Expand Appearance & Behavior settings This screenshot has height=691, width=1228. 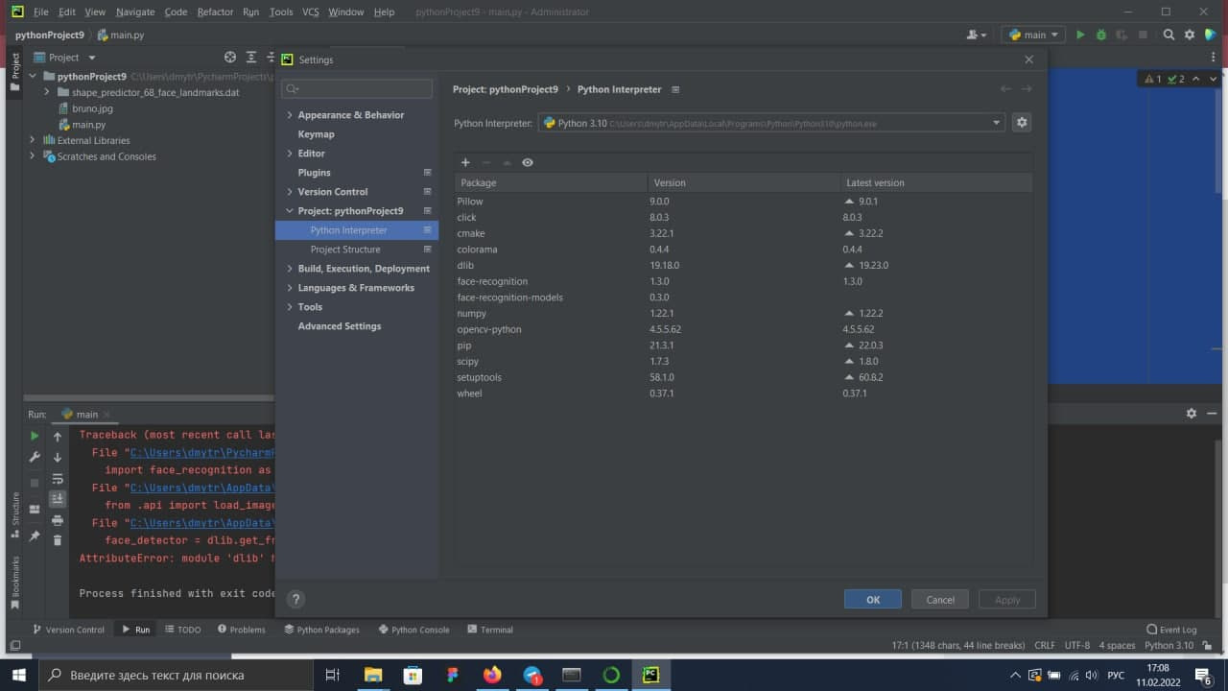click(x=290, y=115)
